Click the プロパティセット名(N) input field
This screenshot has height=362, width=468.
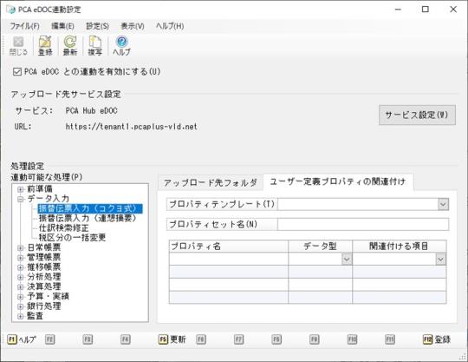pyautogui.click(x=363, y=224)
